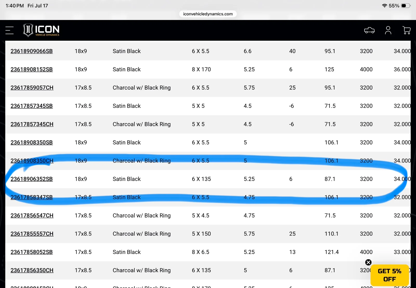Tap the GET 5% OFF button

(389, 275)
